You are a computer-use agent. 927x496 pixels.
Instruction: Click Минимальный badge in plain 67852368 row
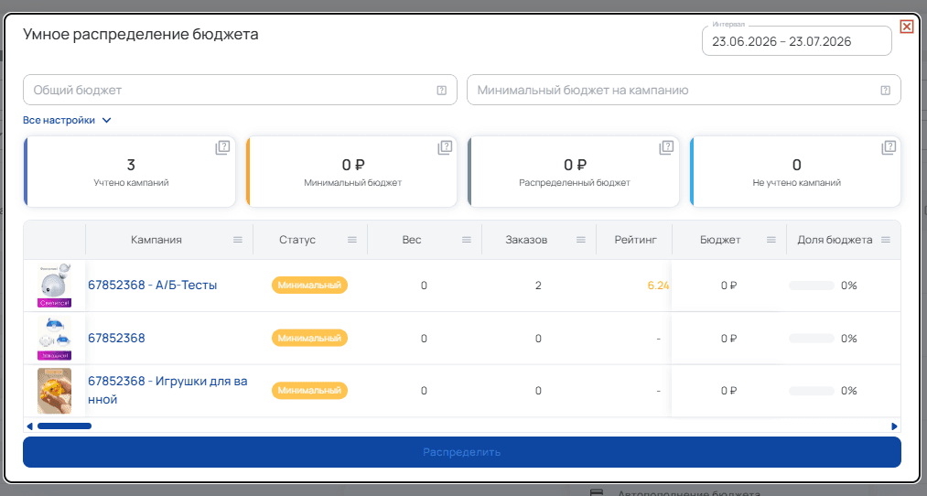pyautogui.click(x=309, y=339)
